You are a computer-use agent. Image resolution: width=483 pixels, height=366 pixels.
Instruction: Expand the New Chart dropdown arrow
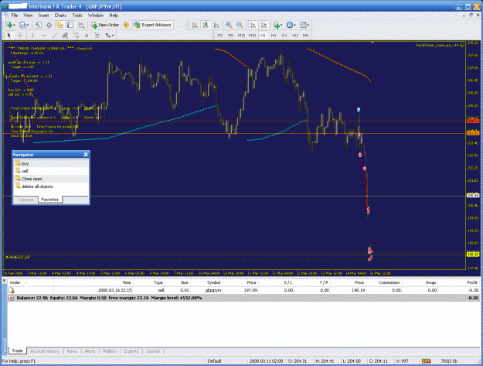14,26
